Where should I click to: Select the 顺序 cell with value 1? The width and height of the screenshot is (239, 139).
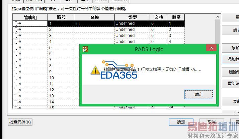[x=176, y=24]
